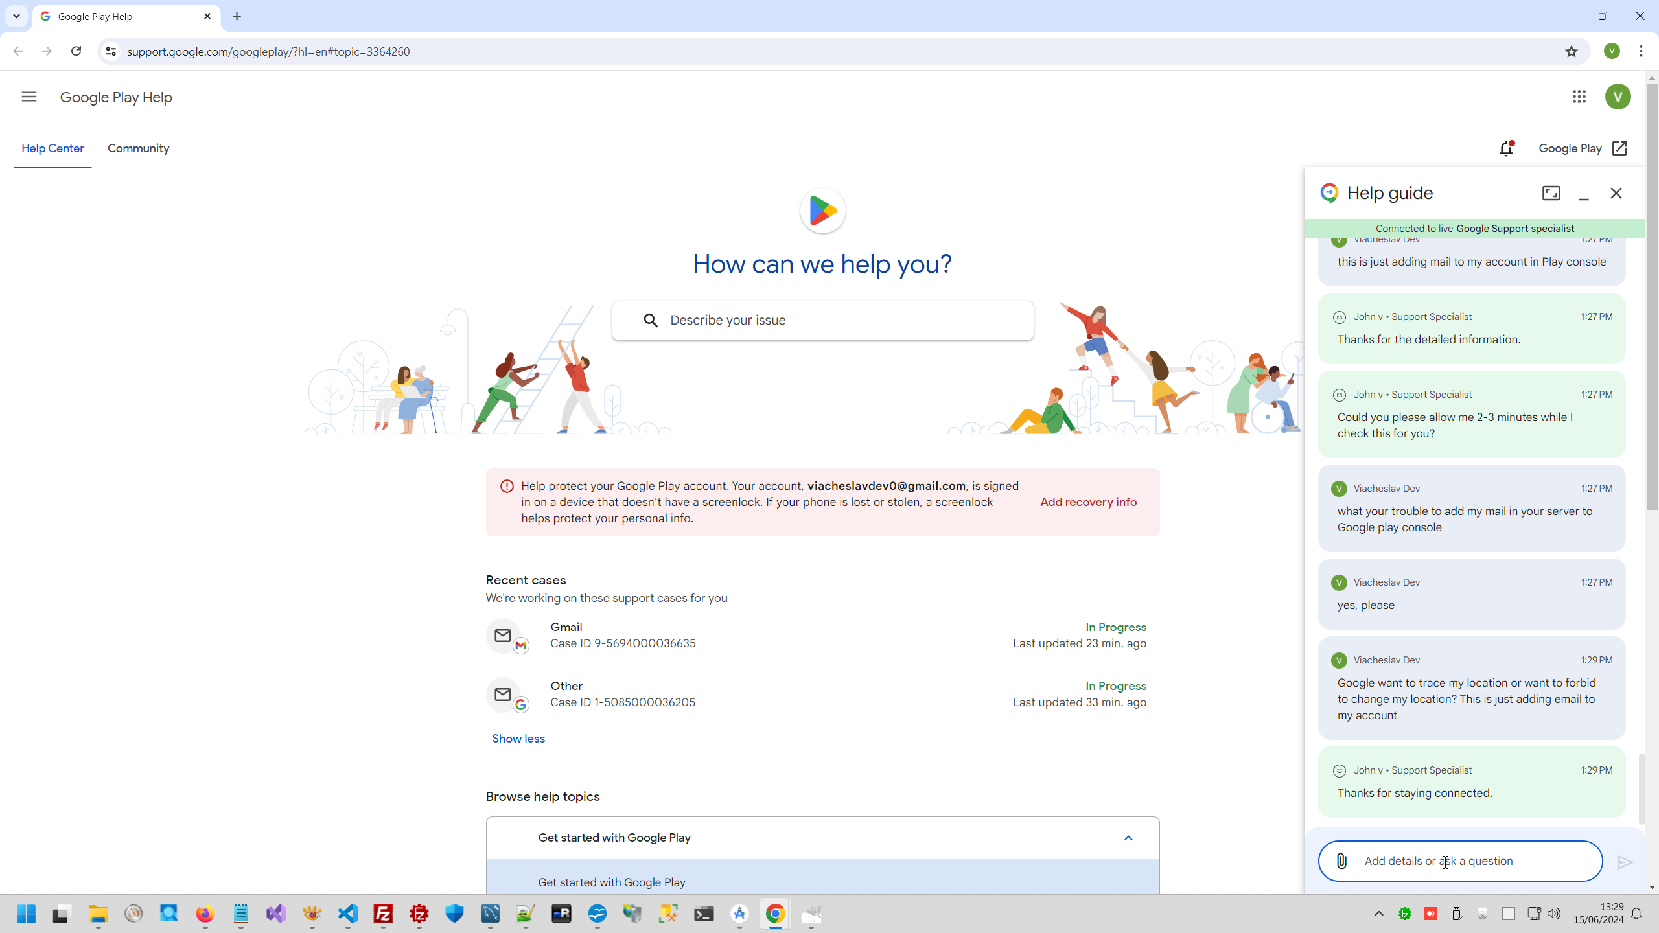Collapse Get started with Google Play section
Image resolution: width=1659 pixels, height=933 pixels.
click(1128, 838)
